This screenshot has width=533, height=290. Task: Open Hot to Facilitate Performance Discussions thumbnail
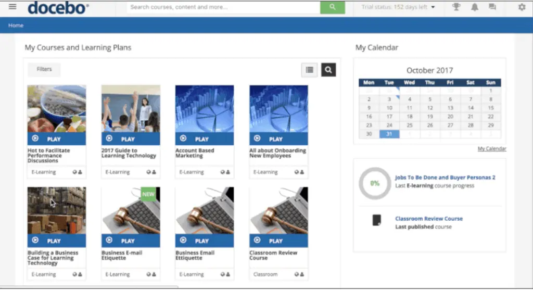(x=56, y=109)
